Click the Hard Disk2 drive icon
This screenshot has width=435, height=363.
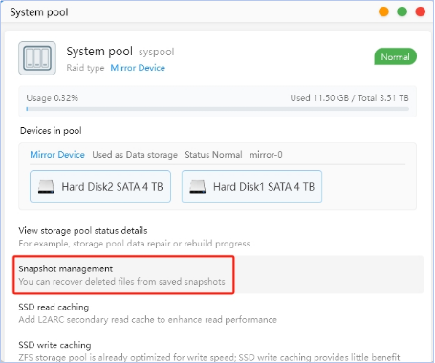46,186
